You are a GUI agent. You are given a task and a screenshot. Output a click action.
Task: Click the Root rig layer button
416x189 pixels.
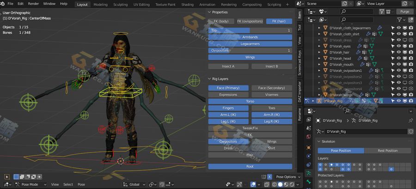pos(250,166)
